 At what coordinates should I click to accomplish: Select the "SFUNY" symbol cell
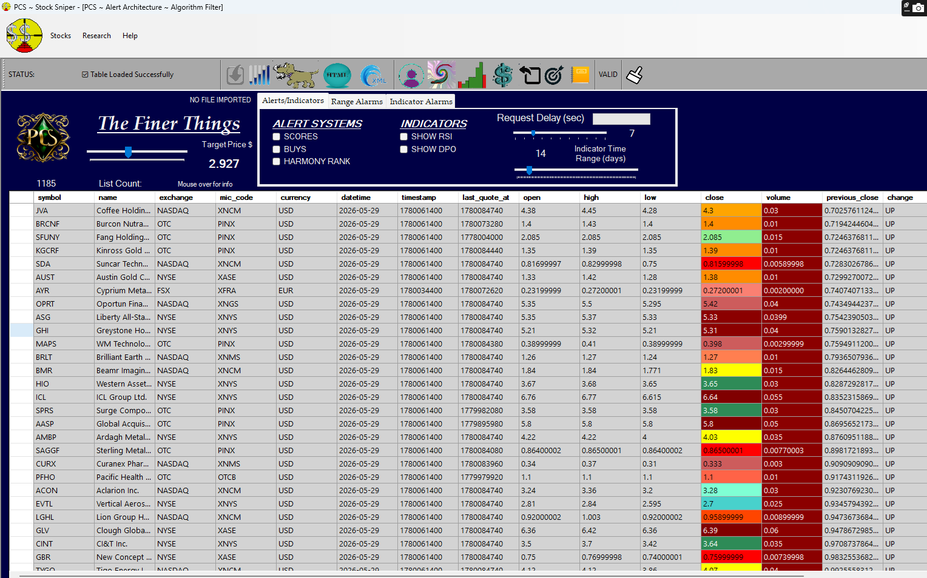[x=64, y=238]
